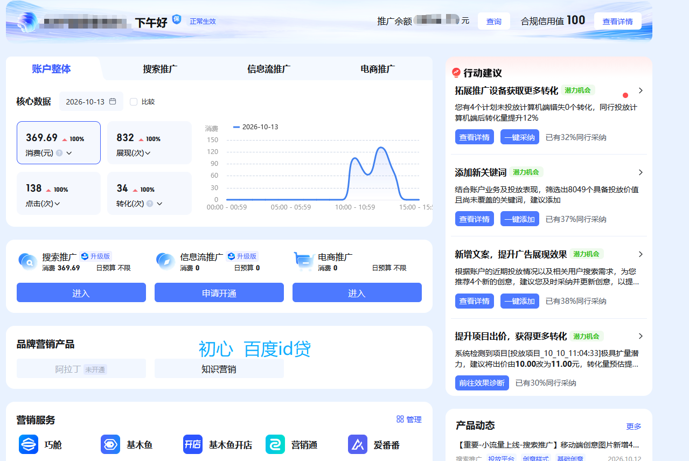Expand the 拓展推广设备获取更多转化 chevron
Viewport: 689px width, 461px height.
[641, 90]
